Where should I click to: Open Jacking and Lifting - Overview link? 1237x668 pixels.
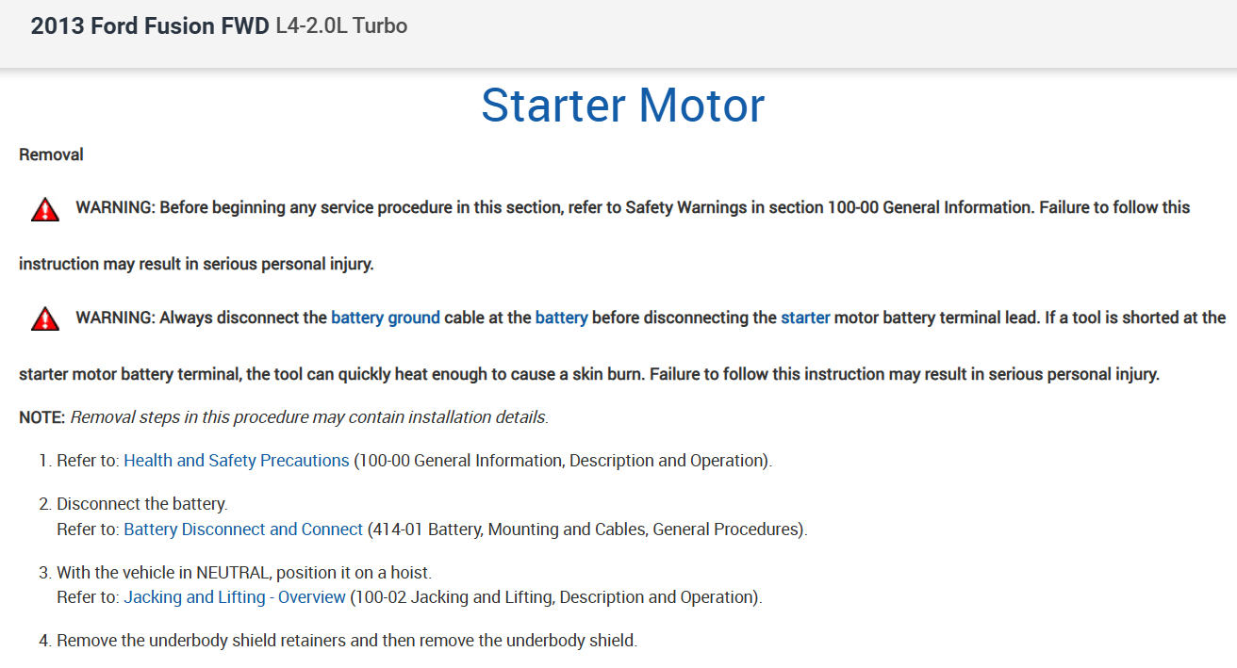235,597
